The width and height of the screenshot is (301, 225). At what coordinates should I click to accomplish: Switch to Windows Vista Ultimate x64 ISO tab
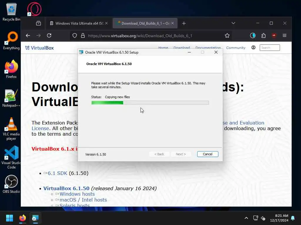[77, 23]
